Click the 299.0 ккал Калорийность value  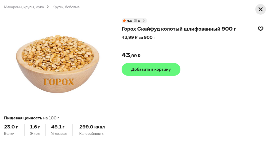(x=92, y=127)
